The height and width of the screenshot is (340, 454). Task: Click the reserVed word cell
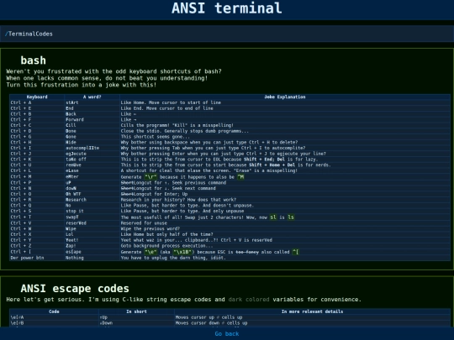[x=92, y=223]
